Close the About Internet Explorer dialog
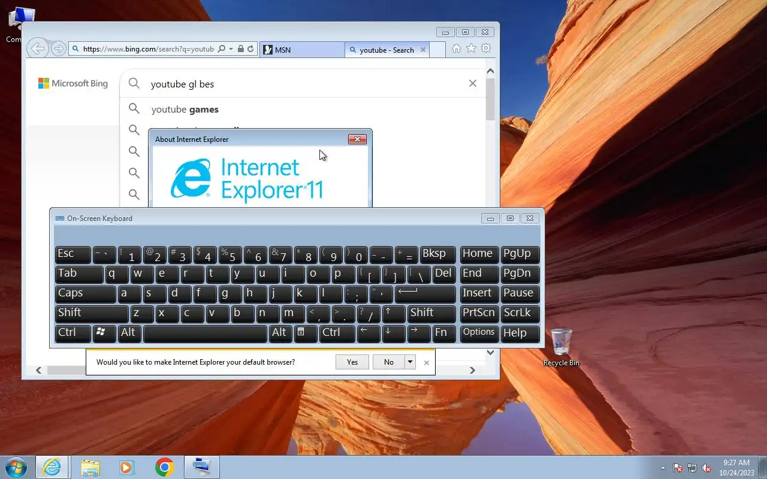Viewport: 767px width, 479px height. (x=357, y=139)
